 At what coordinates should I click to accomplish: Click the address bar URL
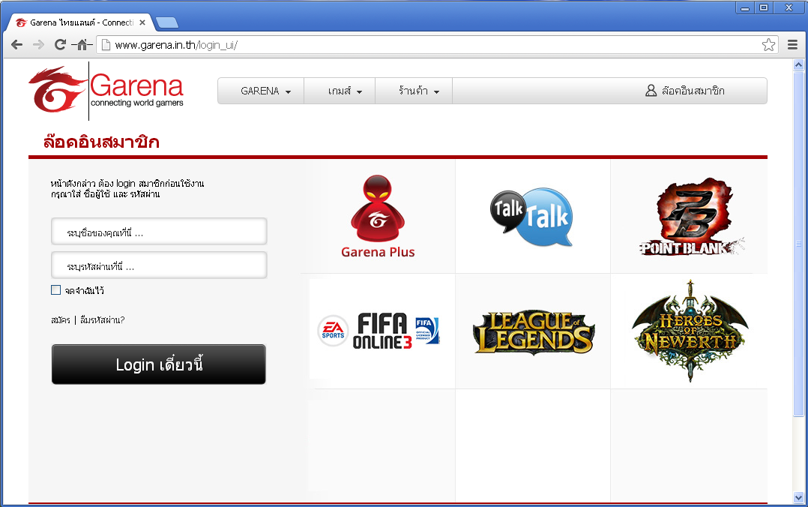point(175,45)
